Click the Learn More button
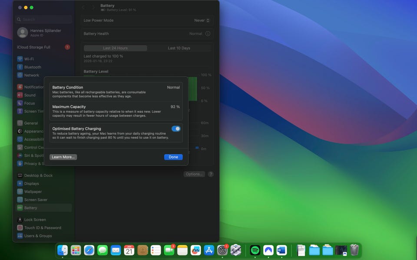This screenshot has height=260, width=417. pyautogui.click(x=63, y=157)
